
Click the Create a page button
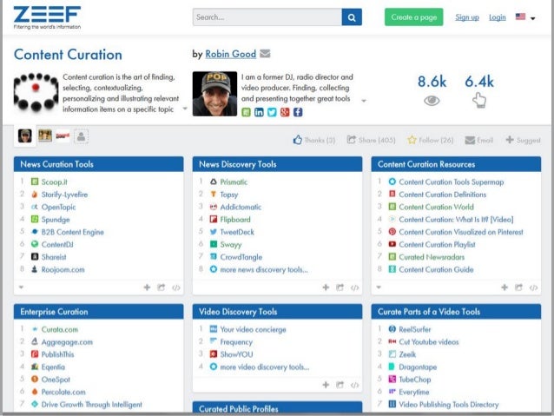[x=413, y=17]
